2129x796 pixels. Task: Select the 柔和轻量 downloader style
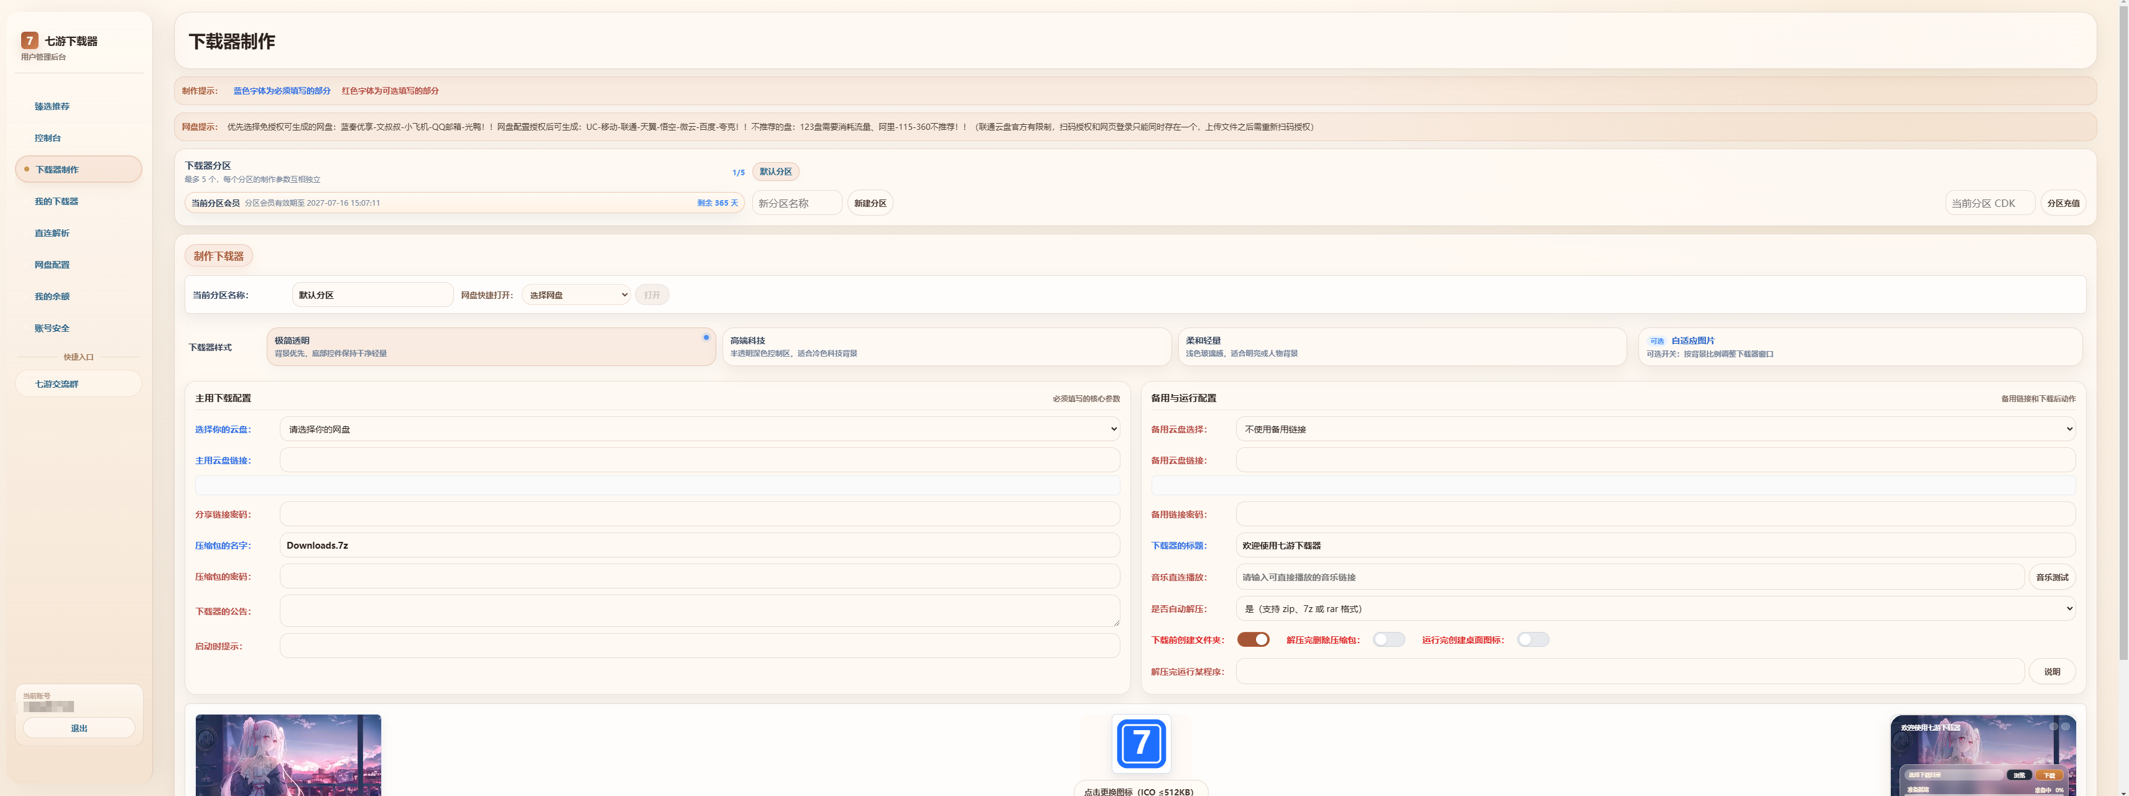pos(1403,347)
